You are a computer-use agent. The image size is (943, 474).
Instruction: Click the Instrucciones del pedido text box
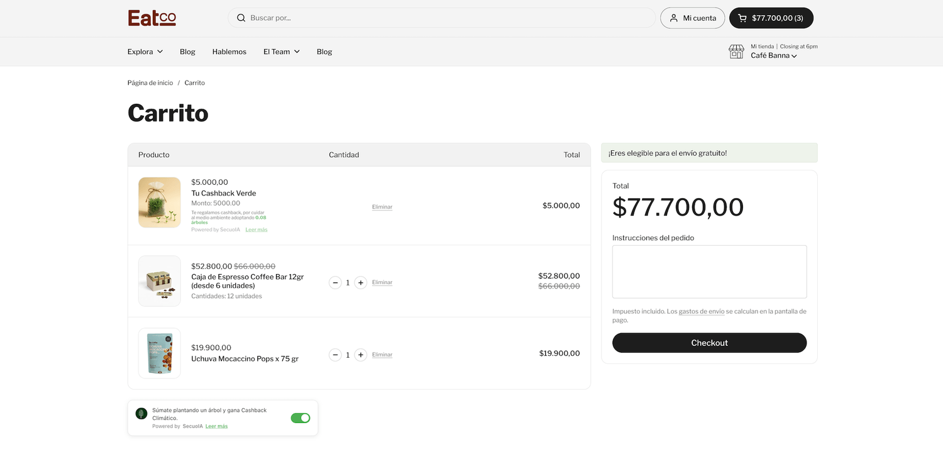[x=709, y=272]
